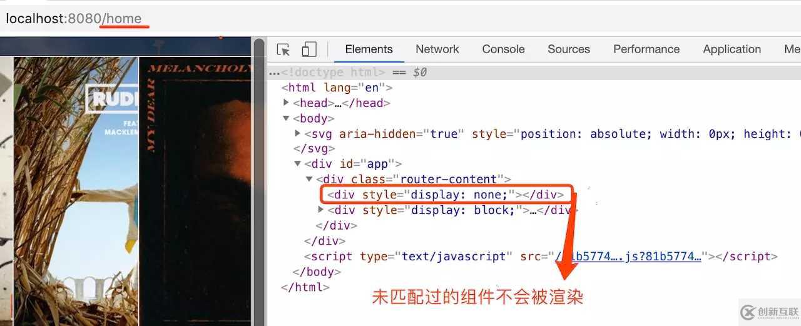This screenshot has width=801, height=326.
Task: Select the closing </svg> tag line
Action: pos(314,149)
